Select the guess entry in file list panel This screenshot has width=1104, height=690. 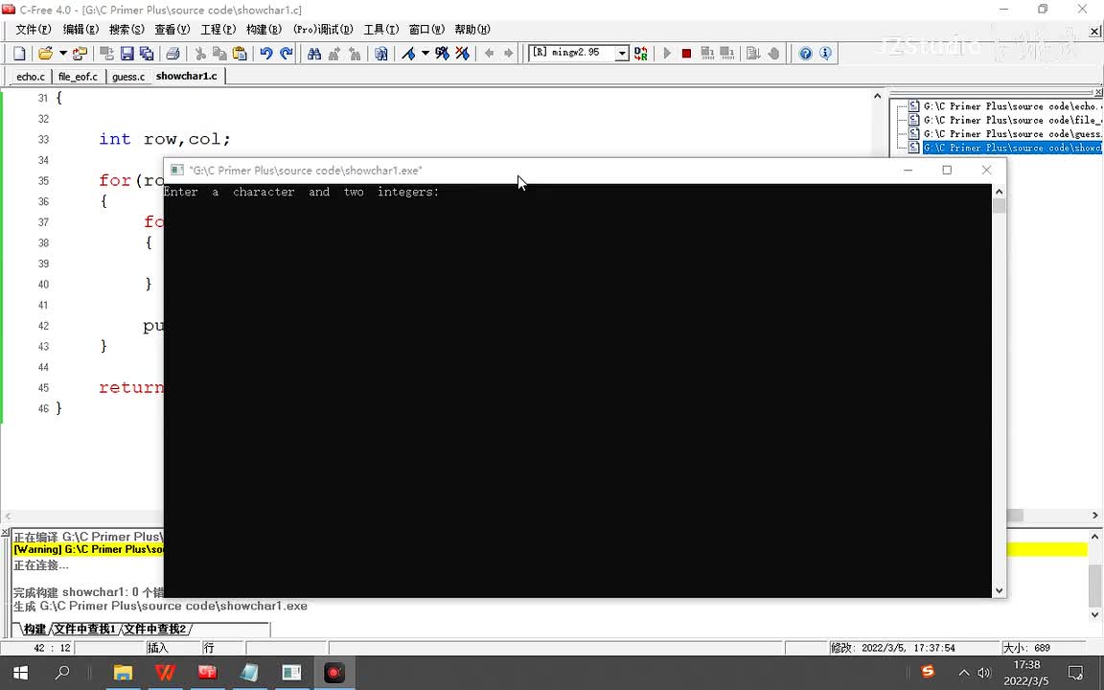pyautogui.click(x=1011, y=134)
